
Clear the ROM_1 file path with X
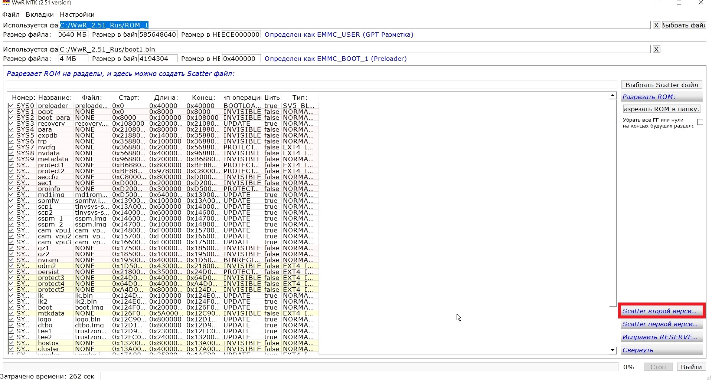tap(656, 25)
